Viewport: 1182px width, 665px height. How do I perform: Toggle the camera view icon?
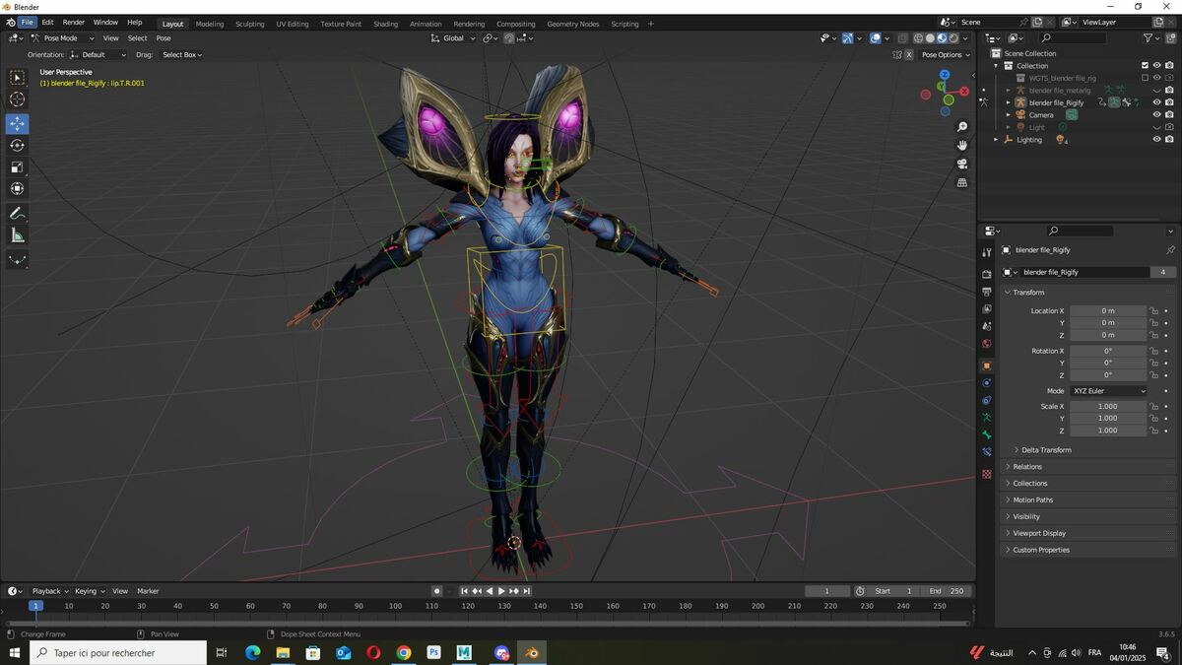point(962,164)
